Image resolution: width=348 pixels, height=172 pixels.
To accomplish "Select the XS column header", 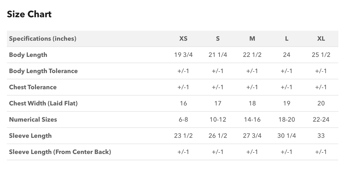I will pyautogui.click(x=183, y=38).
